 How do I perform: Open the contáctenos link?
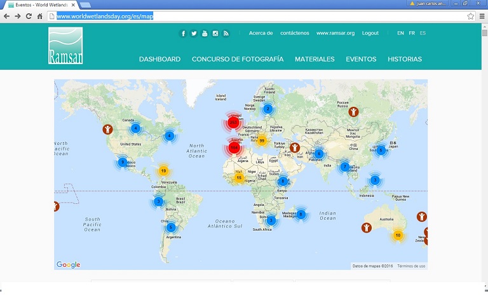click(295, 33)
